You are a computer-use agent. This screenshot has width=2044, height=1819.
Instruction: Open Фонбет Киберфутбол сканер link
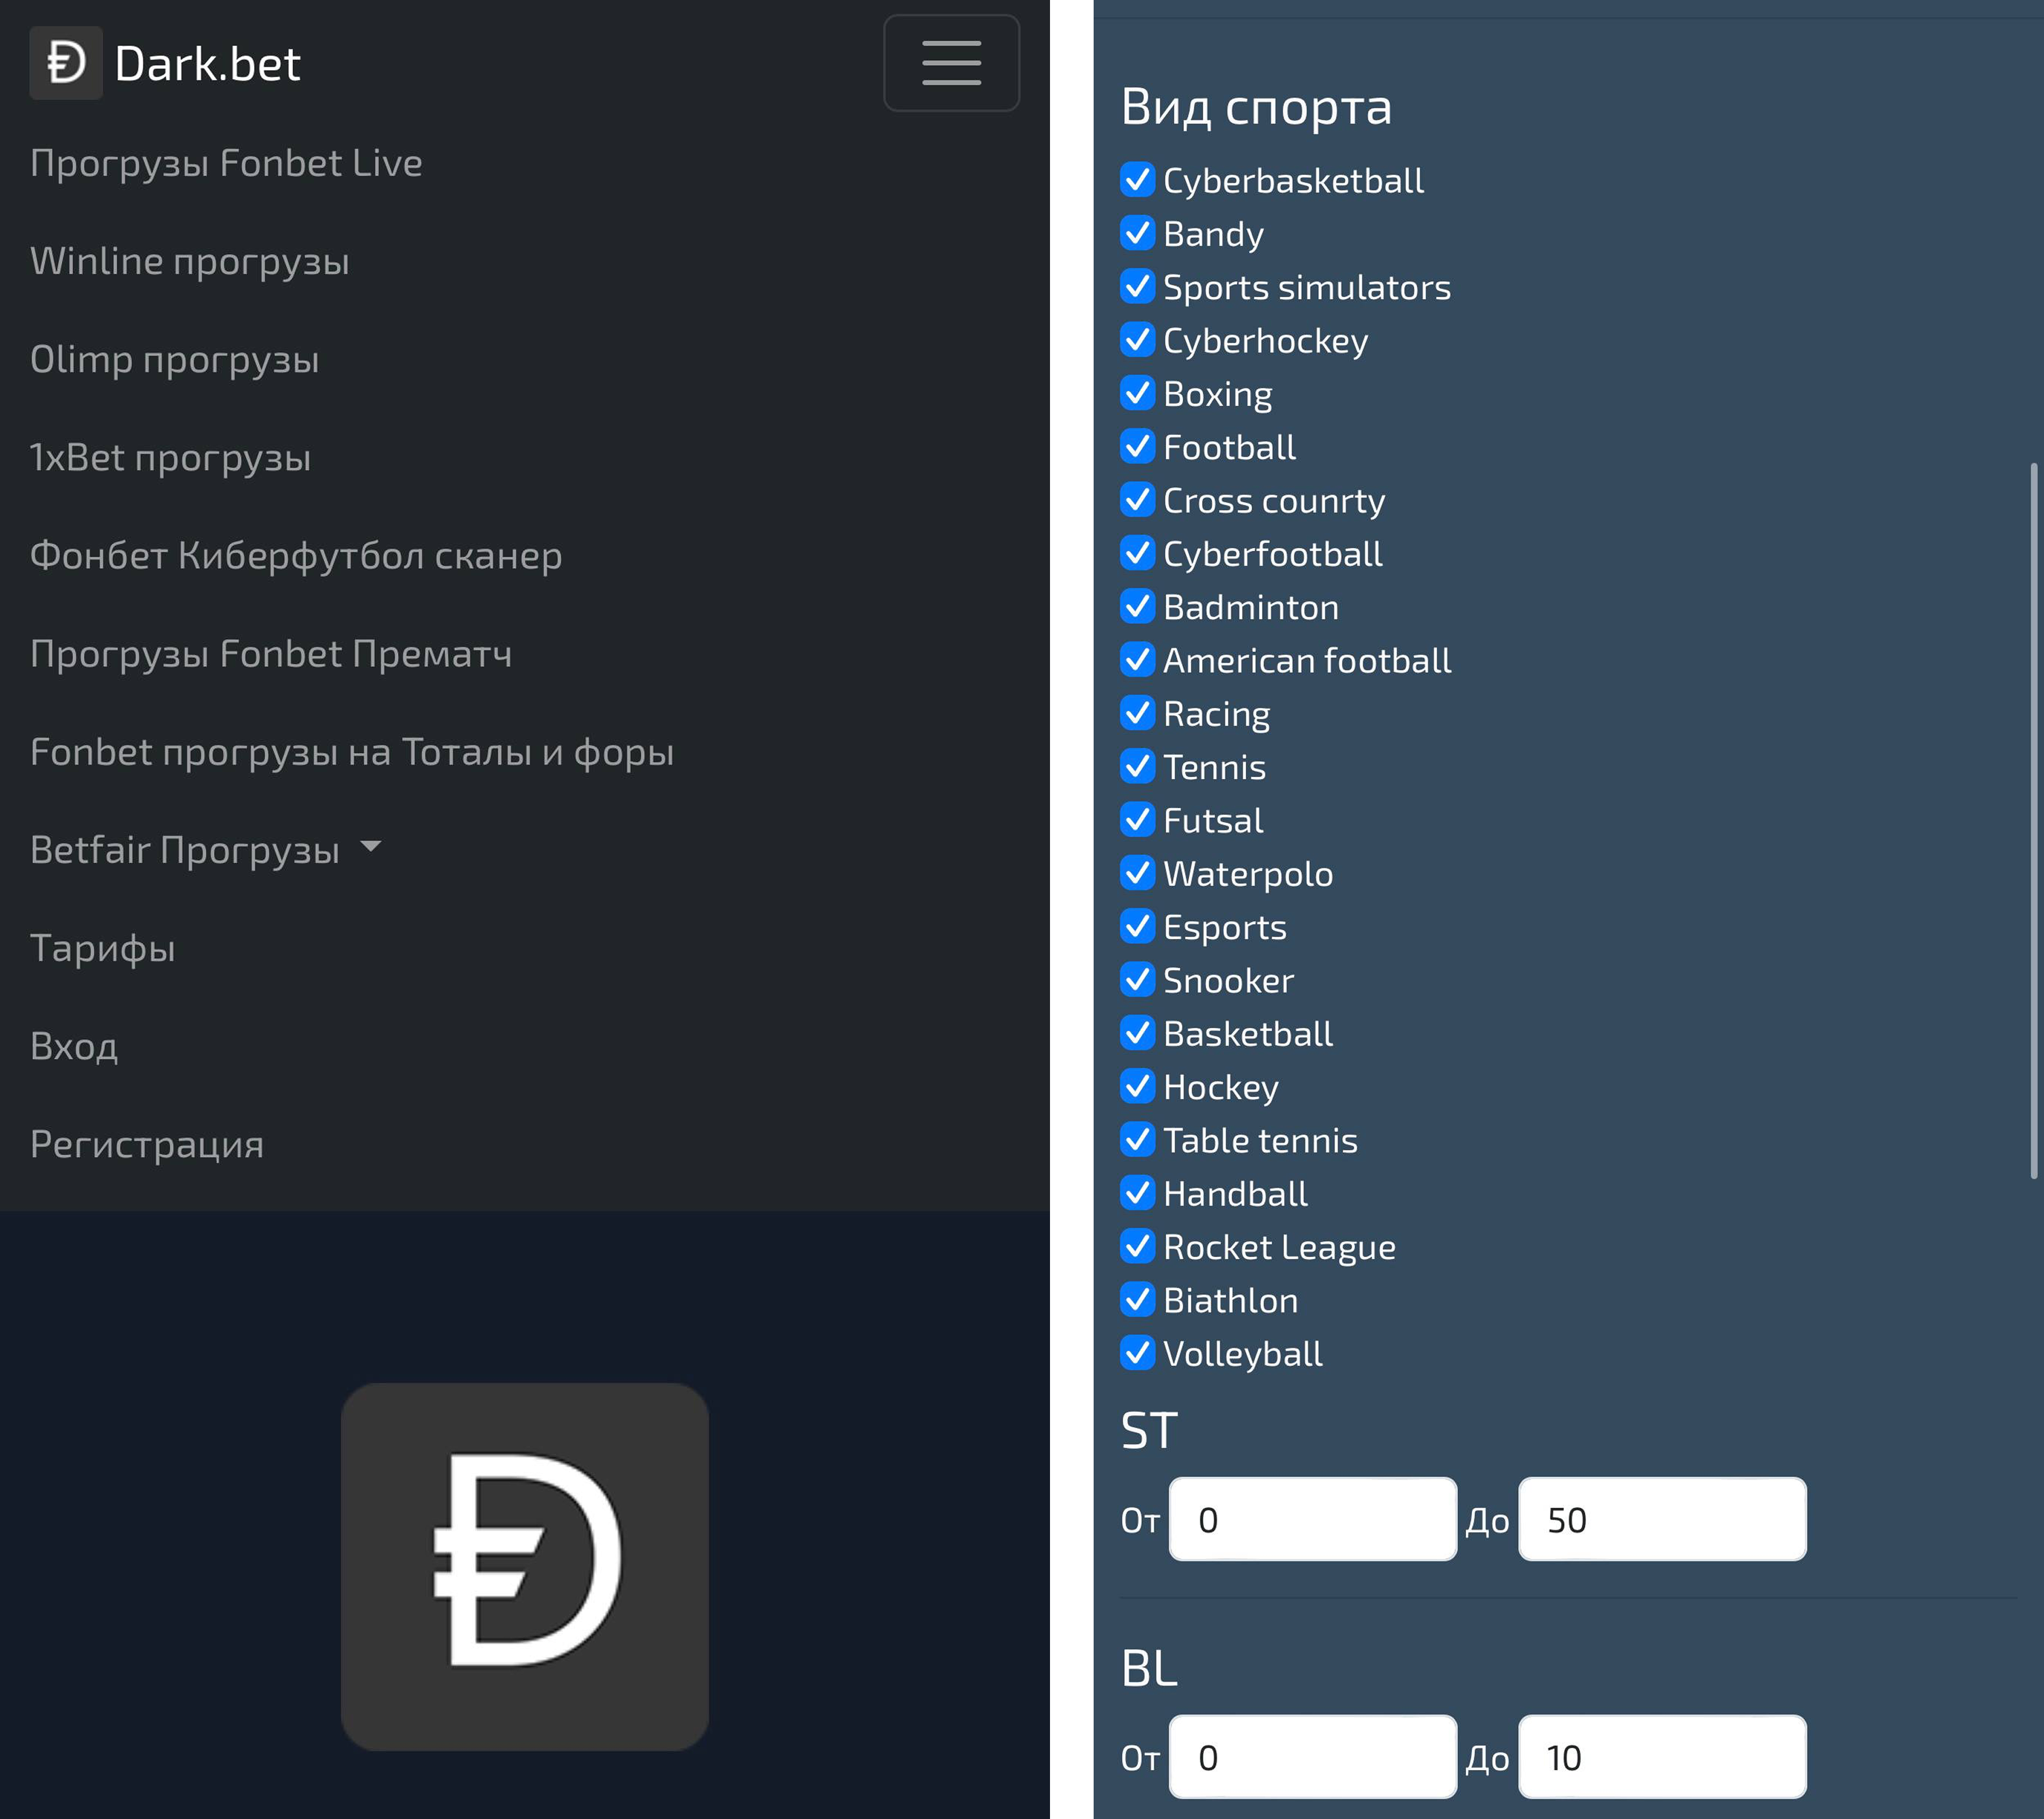point(295,555)
